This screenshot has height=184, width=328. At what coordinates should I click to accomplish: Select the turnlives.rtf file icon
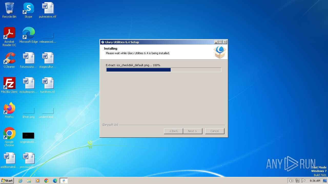click(48, 85)
